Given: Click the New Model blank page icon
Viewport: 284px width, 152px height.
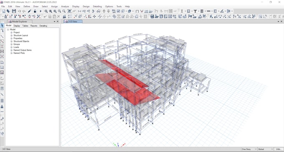Looking at the screenshot, I should pos(4,11).
